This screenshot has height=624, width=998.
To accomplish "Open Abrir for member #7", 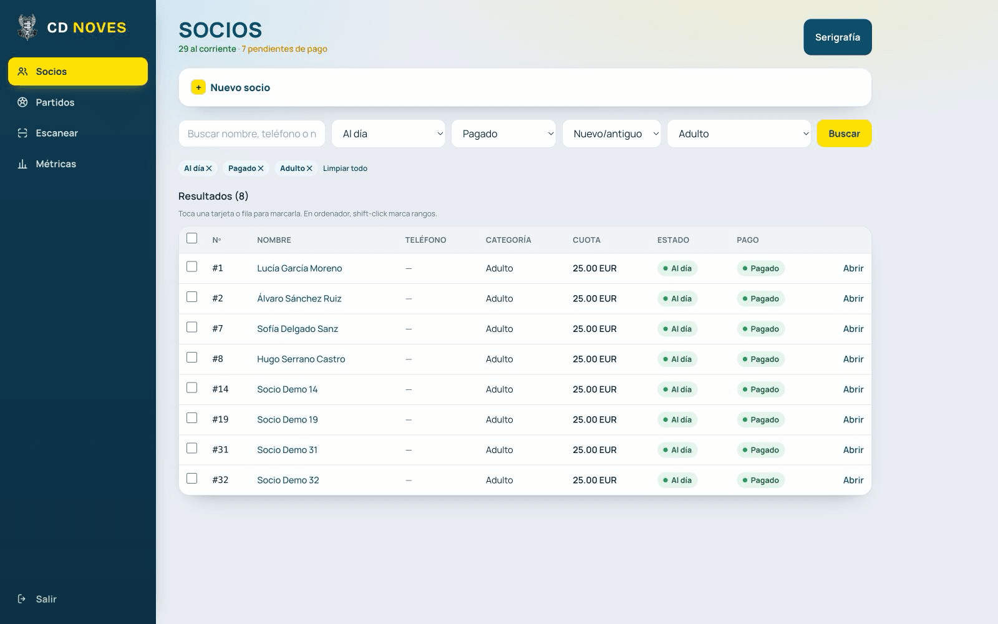I will [853, 329].
